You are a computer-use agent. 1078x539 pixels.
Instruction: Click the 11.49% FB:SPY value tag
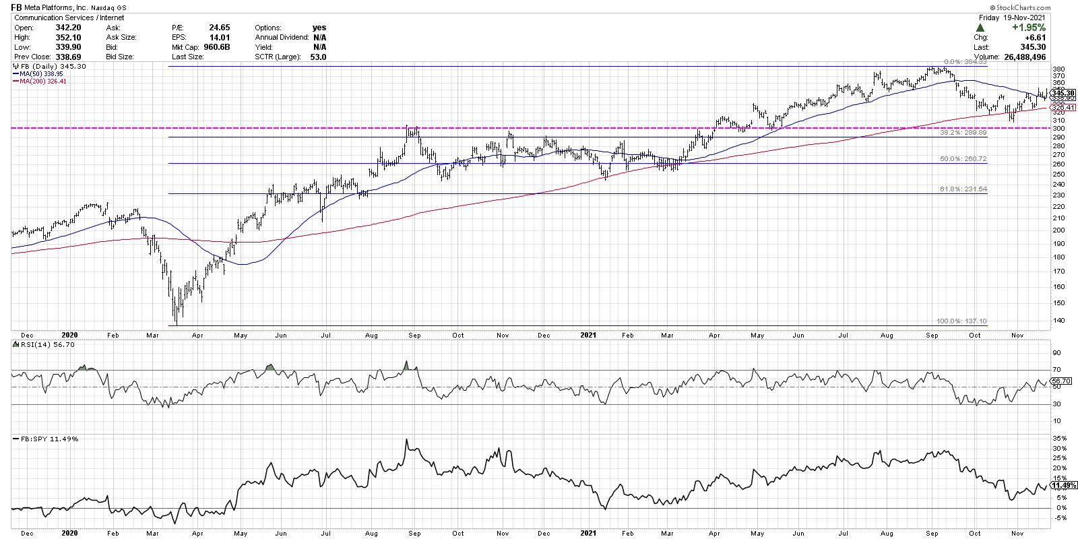tap(1063, 485)
